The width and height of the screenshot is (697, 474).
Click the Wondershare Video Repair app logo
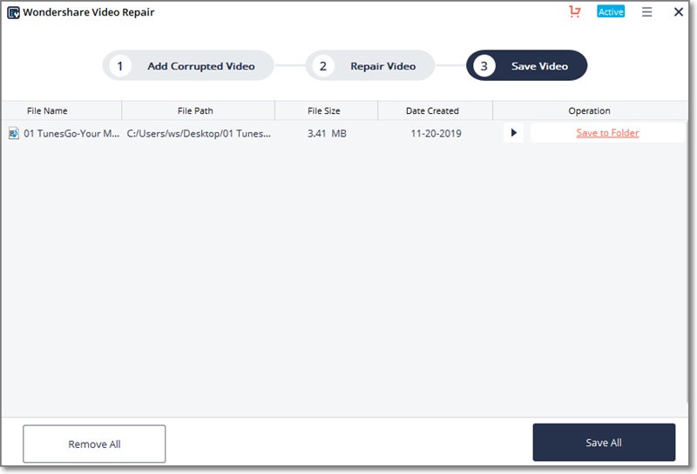coord(13,12)
